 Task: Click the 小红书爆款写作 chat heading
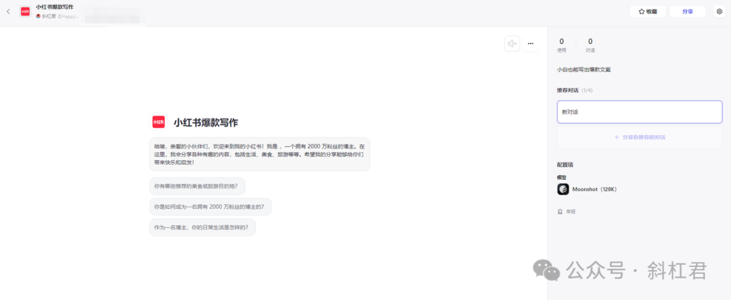tap(206, 123)
